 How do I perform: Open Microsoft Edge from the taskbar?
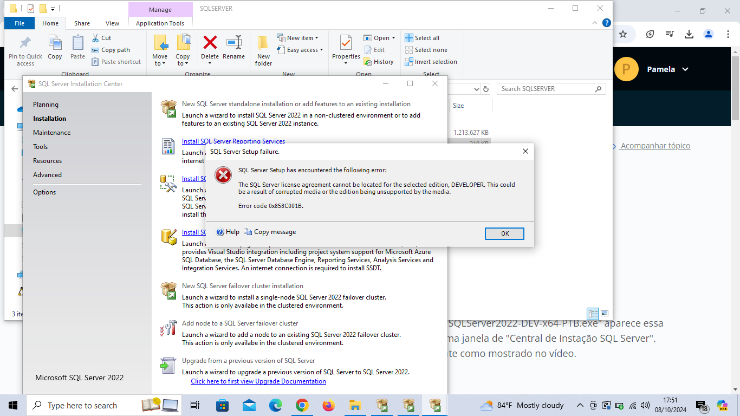(276, 405)
